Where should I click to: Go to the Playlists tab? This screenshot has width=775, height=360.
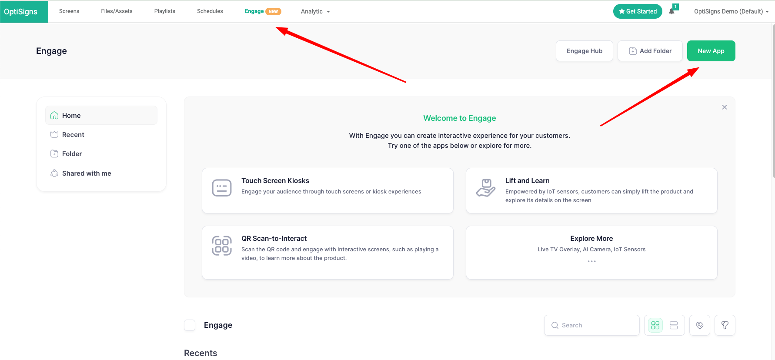pyautogui.click(x=164, y=11)
